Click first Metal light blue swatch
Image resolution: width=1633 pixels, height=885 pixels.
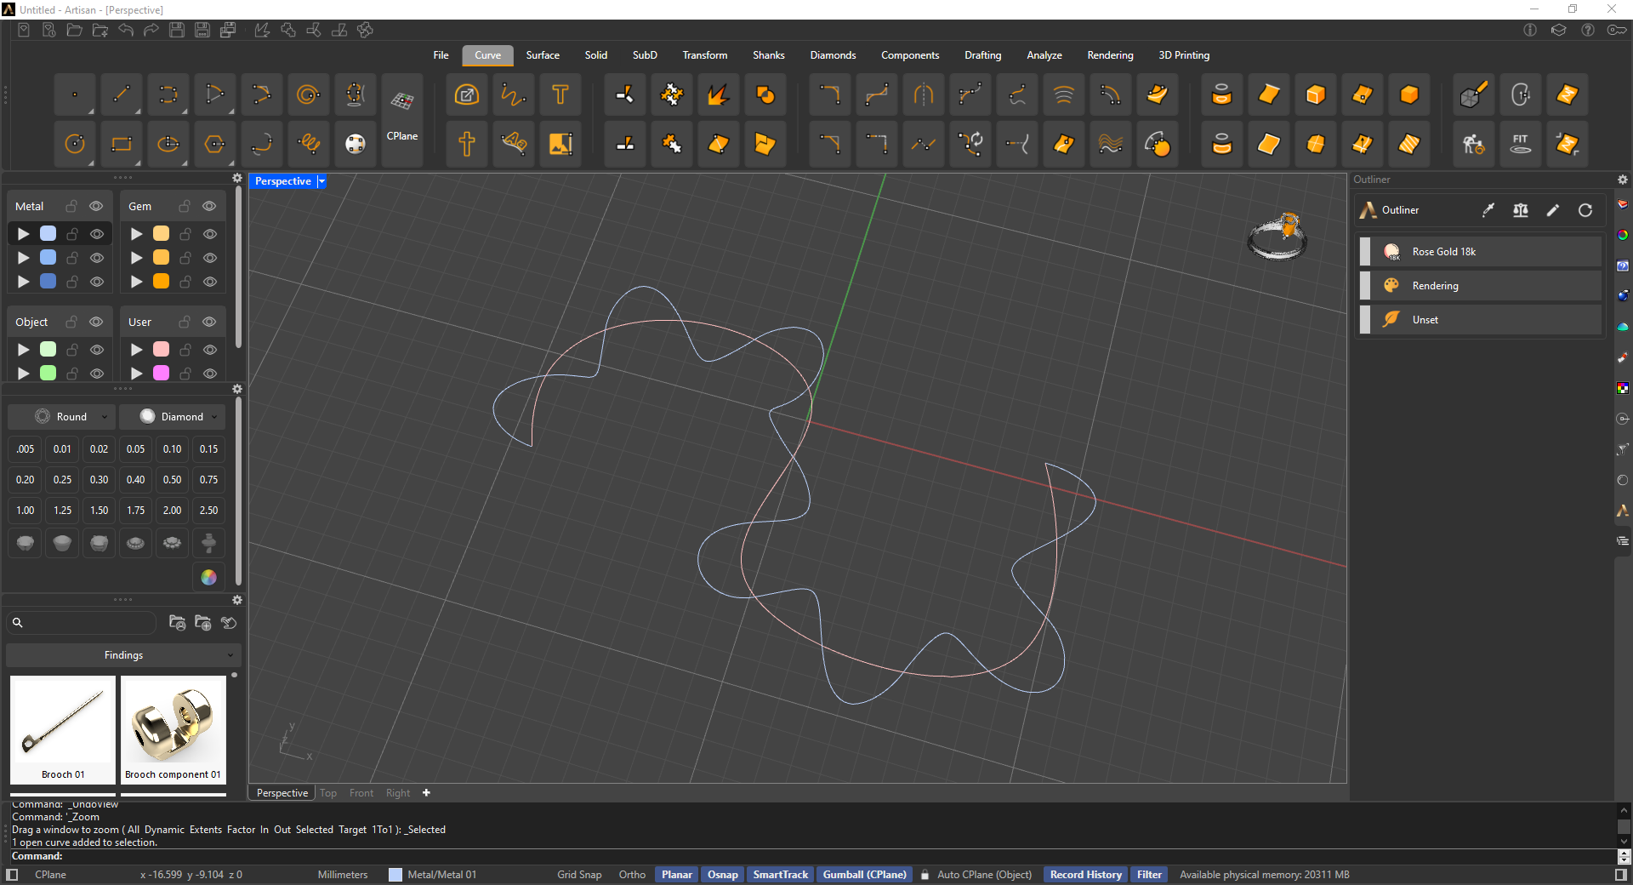tap(48, 234)
